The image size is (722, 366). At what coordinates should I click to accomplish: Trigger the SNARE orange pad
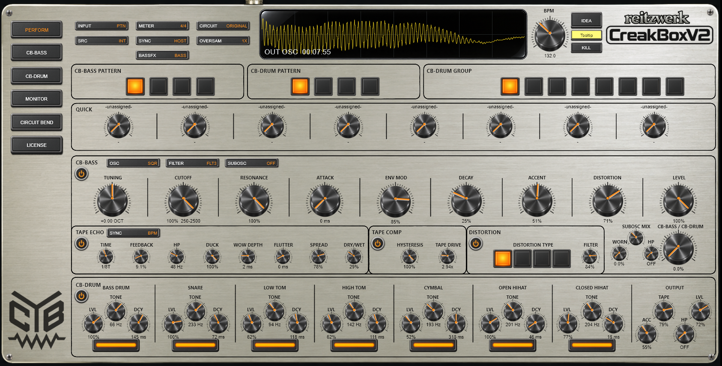[x=195, y=345]
